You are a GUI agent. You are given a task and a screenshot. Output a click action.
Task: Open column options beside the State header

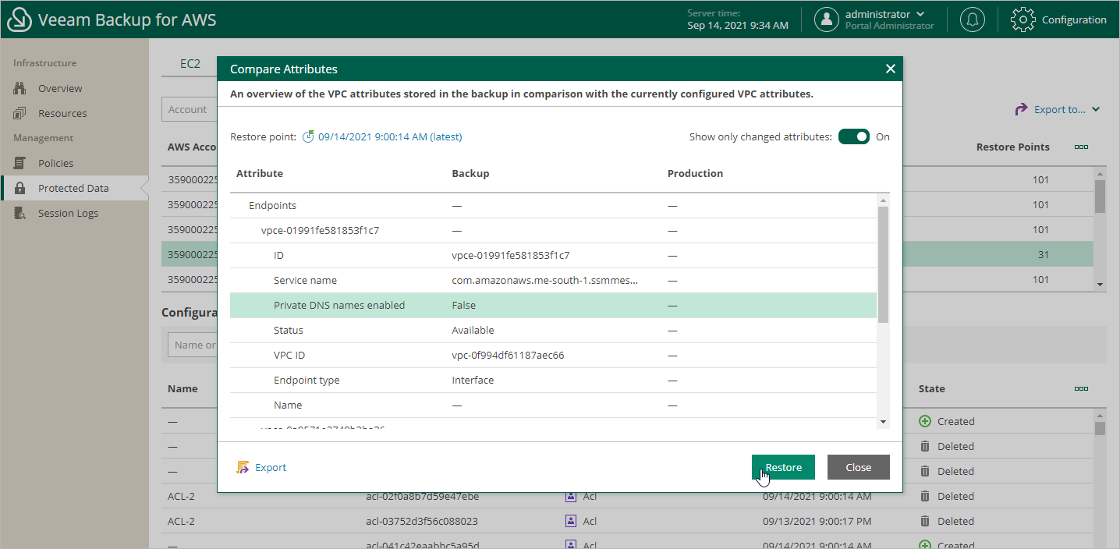[x=1081, y=388]
